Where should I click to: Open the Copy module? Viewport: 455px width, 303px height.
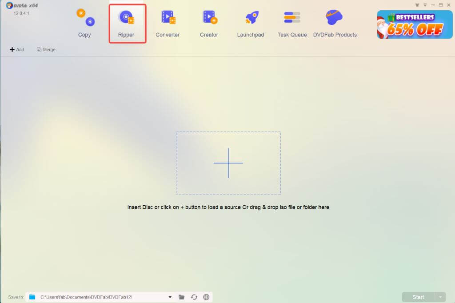pyautogui.click(x=84, y=24)
